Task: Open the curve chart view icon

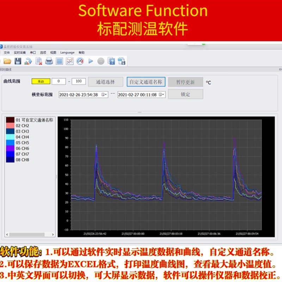Action: [69, 61]
